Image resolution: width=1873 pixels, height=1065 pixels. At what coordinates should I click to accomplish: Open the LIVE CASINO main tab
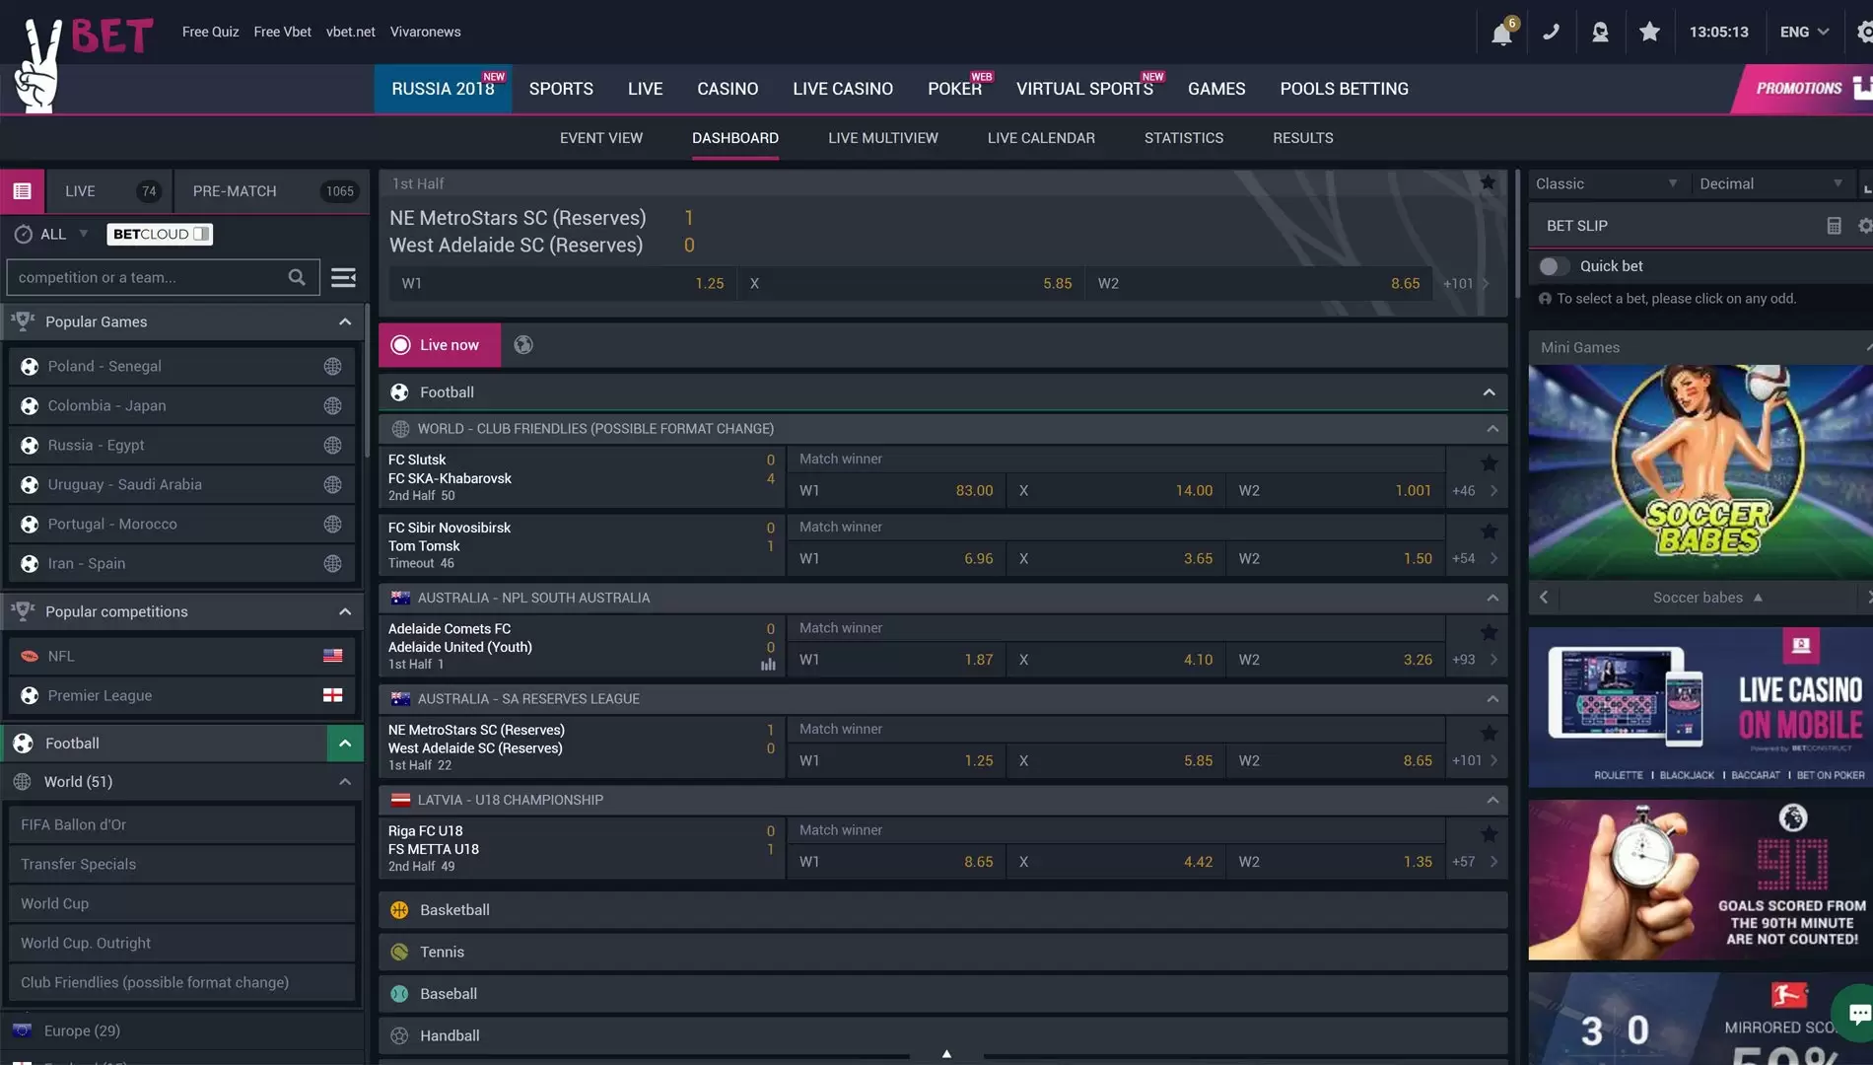click(843, 89)
